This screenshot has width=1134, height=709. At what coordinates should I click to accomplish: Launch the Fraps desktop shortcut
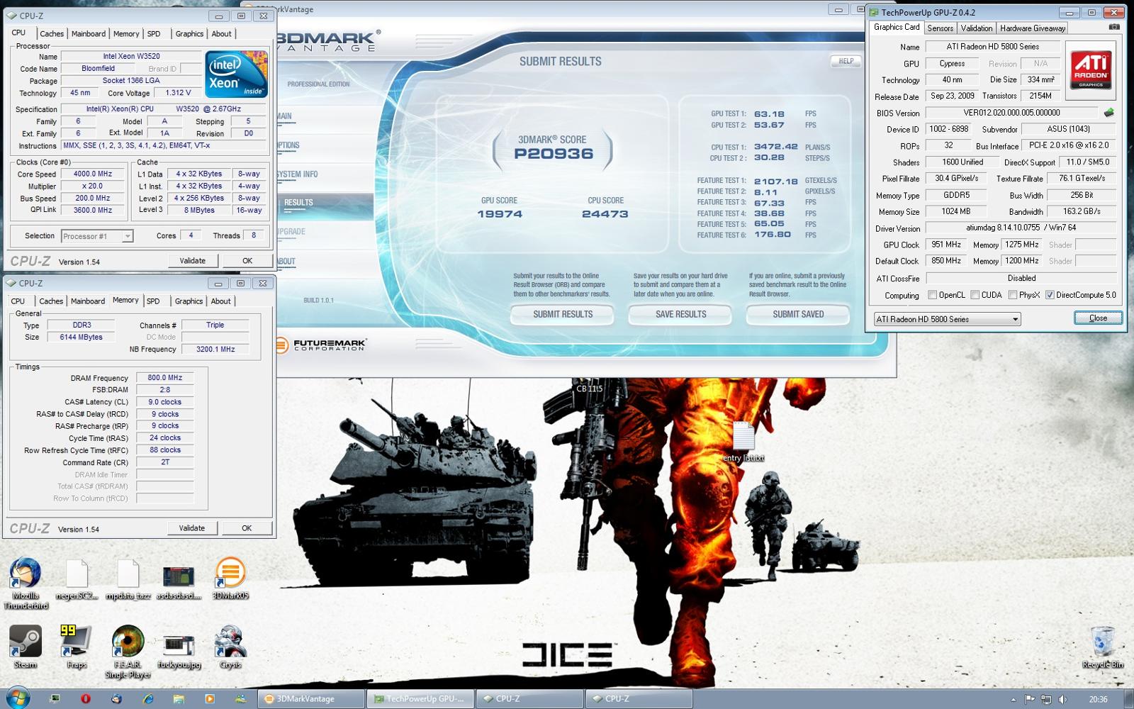tap(77, 647)
